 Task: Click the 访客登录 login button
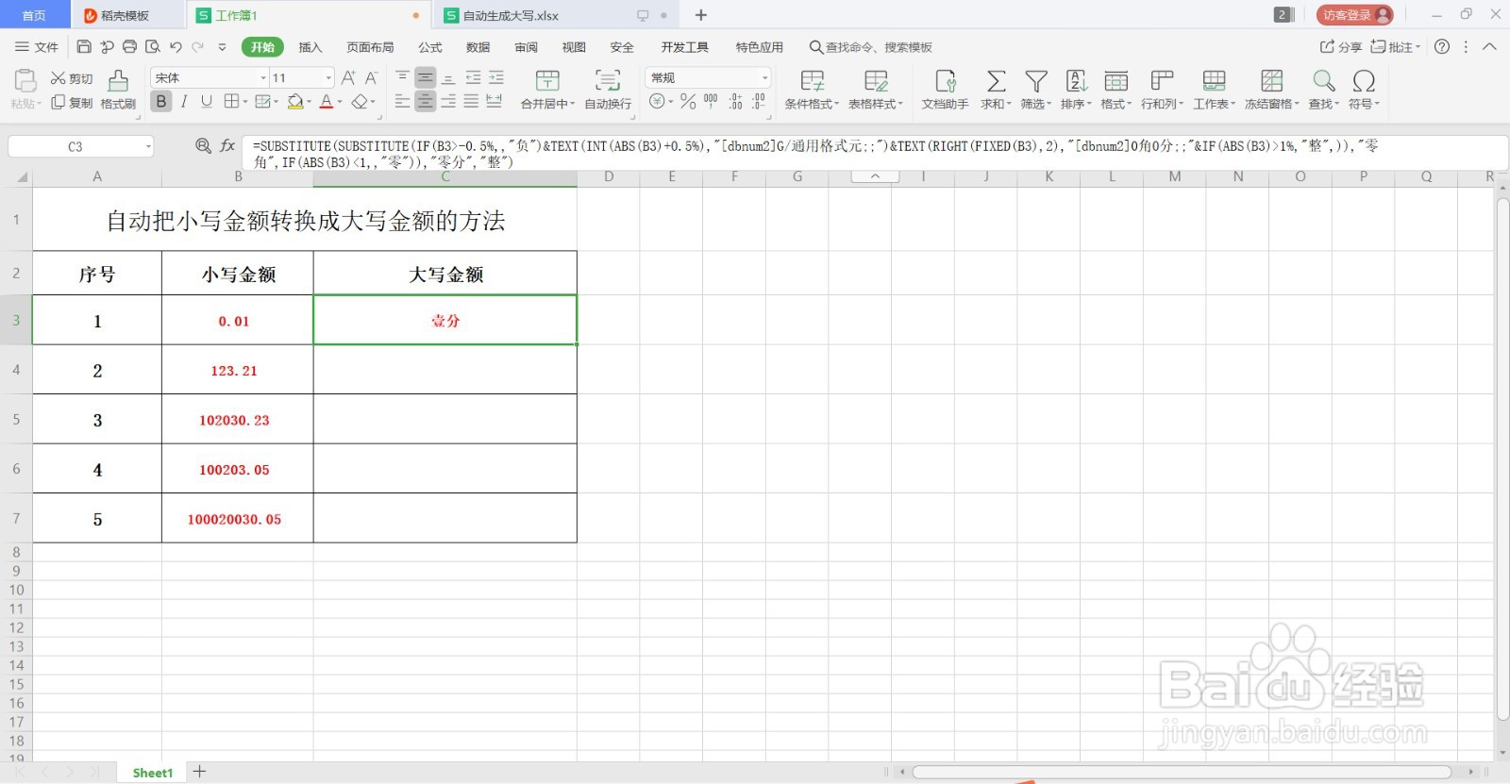pyautogui.click(x=1355, y=15)
